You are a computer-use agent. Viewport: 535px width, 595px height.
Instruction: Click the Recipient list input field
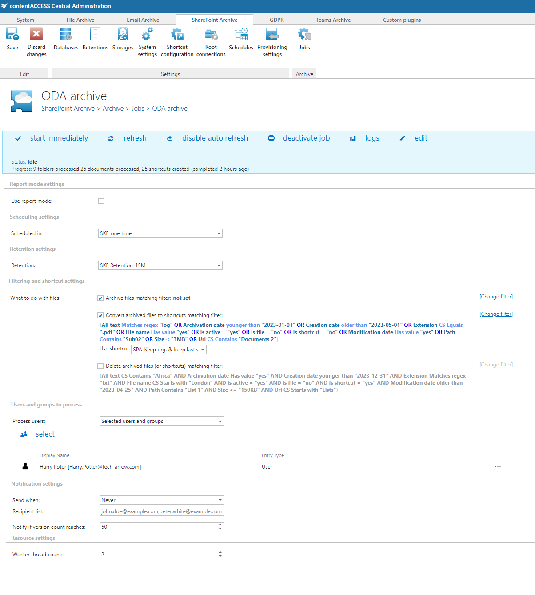[161, 511]
